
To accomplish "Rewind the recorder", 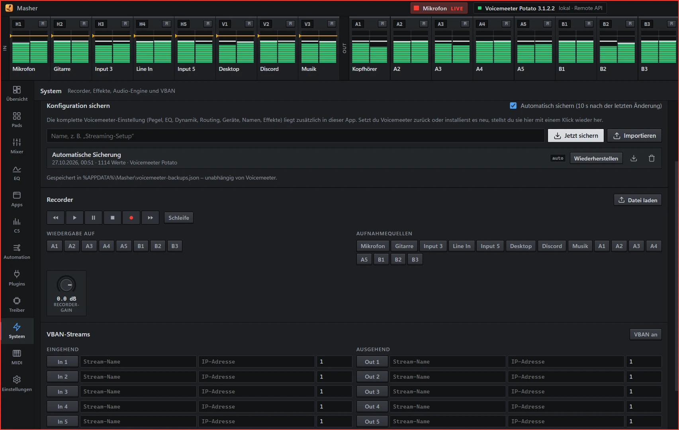I will point(55,218).
